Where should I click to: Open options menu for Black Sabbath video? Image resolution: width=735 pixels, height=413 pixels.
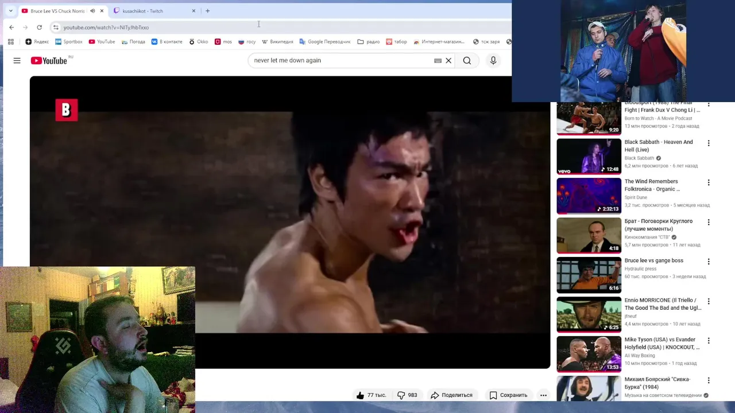[x=709, y=143]
